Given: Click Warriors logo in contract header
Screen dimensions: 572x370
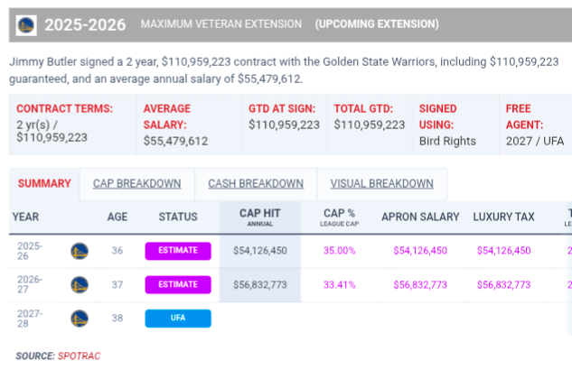Looking at the screenshot, I should 26,23.
